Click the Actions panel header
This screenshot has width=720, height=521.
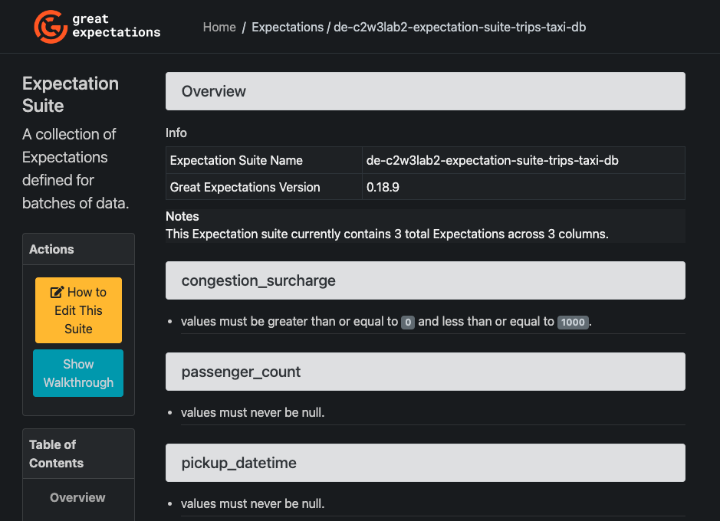78,249
